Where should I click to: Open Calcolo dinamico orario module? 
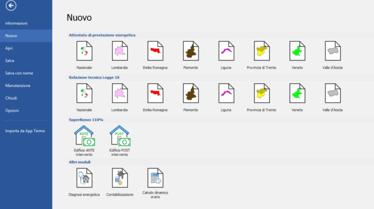[155, 183]
